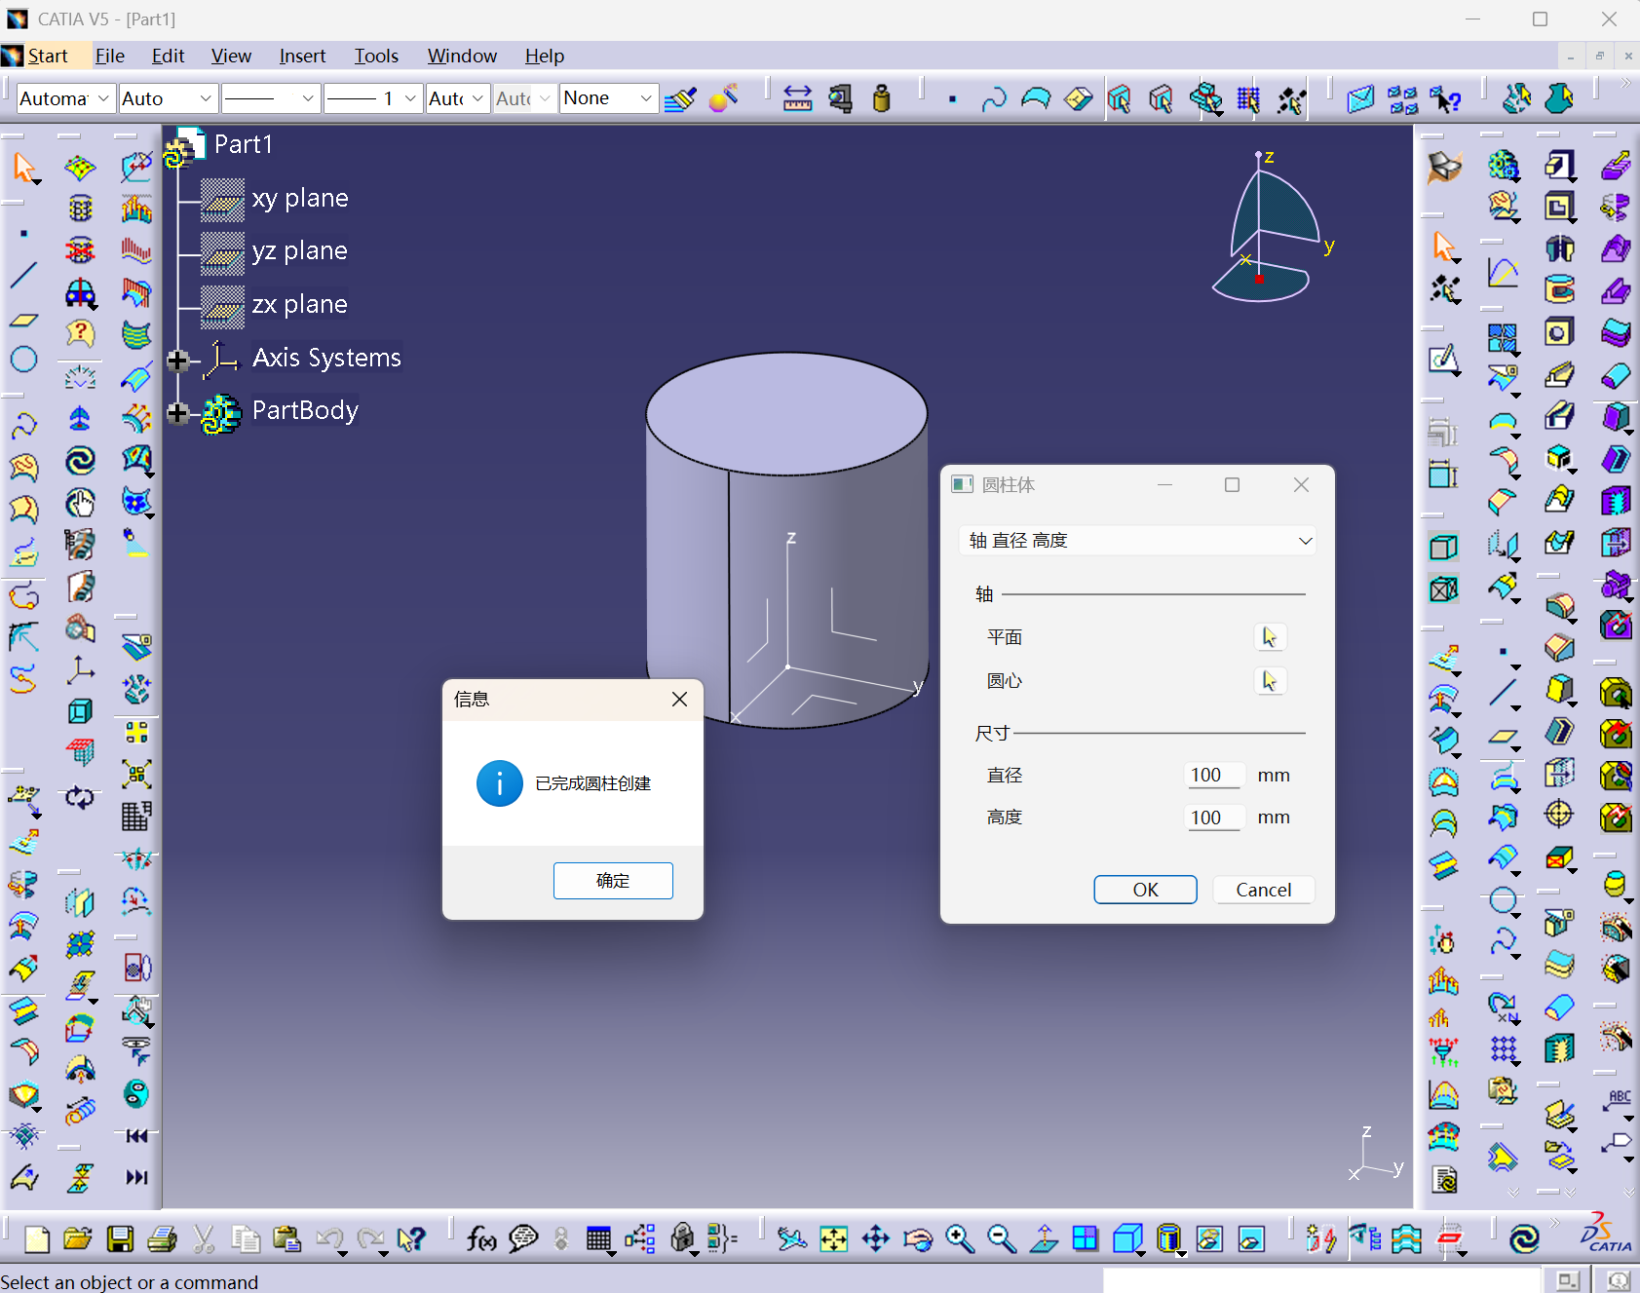Screen dimensions: 1640x1293
Task: Click the Measure Inertia weight icon
Action: (882, 98)
